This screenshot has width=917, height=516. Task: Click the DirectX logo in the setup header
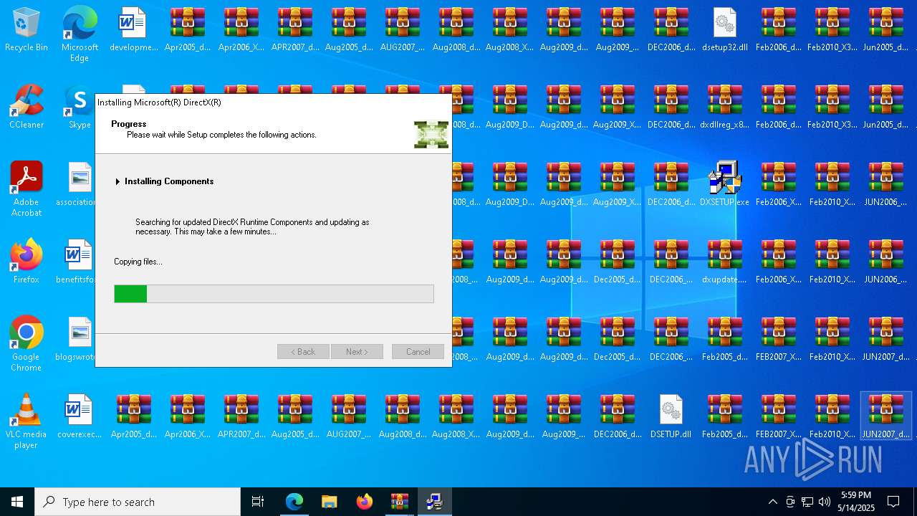click(431, 135)
